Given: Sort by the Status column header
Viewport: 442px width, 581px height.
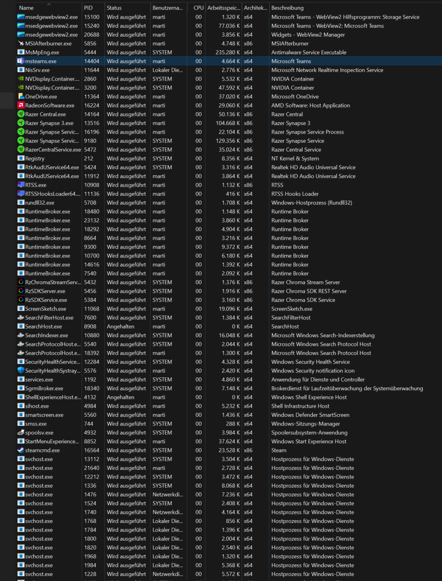Looking at the screenshot, I should tap(127, 8).
